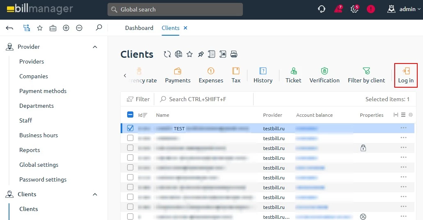423x220 pixels.
Task: Tick the checkbox of the second client row
Action: 130,138
